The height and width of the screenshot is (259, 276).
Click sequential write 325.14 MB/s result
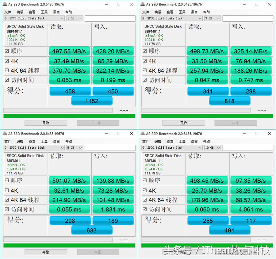click(x=251, y=51)
